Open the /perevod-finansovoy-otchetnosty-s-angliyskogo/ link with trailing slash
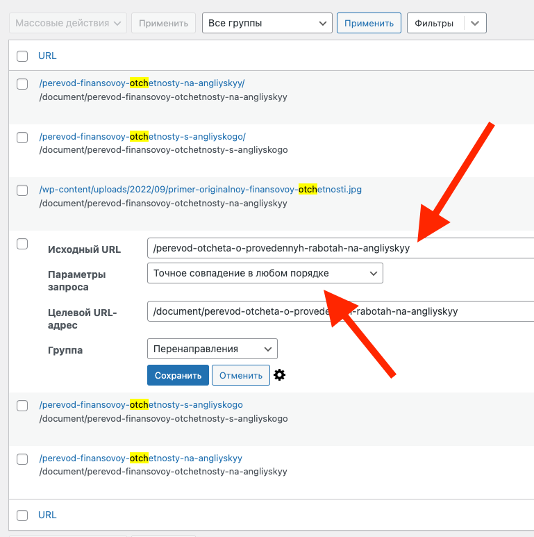Viewport: 534px width, 537px height. (x=142, y=136)
